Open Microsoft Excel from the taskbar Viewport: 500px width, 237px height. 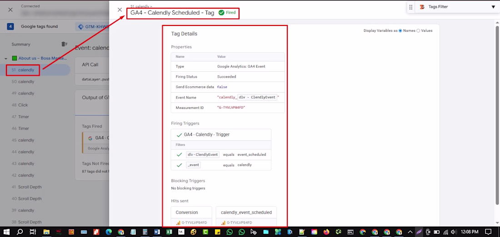[x=169, y=232]
